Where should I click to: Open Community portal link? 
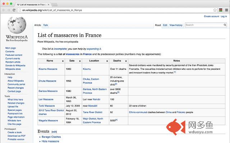[x=16, y=84]
